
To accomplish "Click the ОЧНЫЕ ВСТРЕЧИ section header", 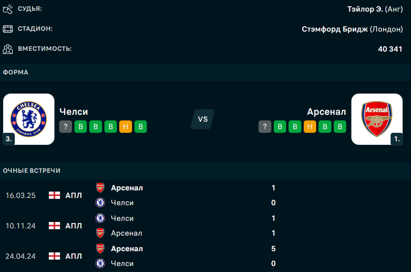I will pyautogui.click(x=32, y=171).
